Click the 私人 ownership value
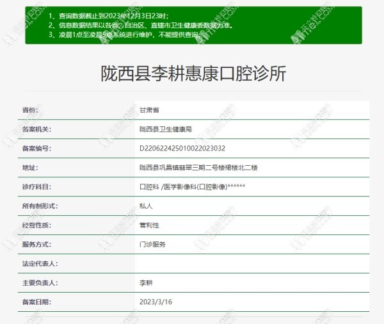 (146, 206)
